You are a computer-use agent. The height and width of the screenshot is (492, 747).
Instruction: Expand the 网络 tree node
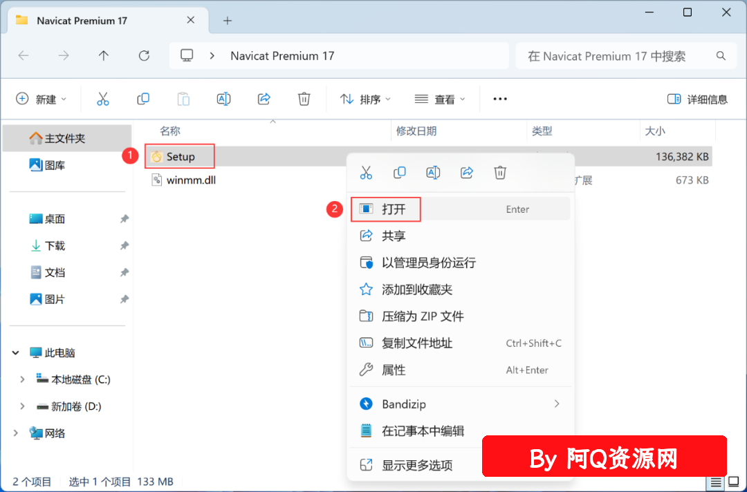[16, 433]
